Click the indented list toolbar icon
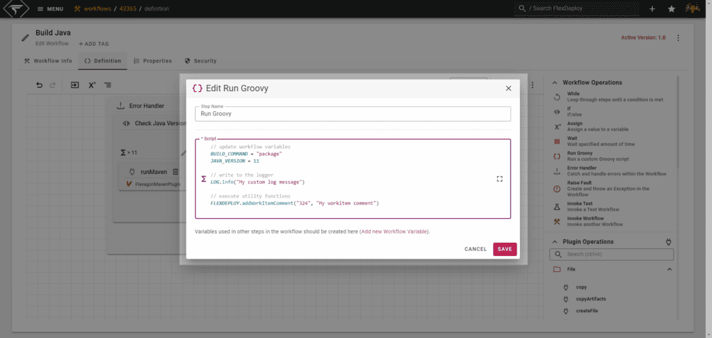Image resolution: width=712 pixels, height=338 pixels. coord(108,85)
